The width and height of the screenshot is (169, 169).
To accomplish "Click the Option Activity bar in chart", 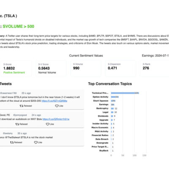I will pyautogui.click(x=114, y=97).
